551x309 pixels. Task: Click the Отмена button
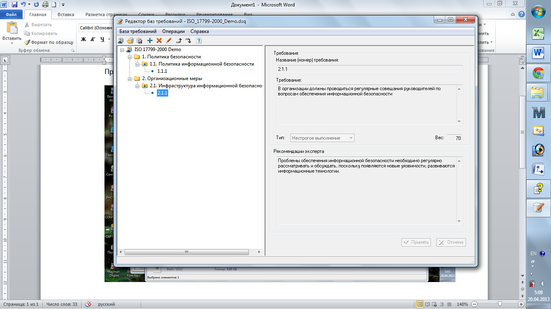point(451,242)
